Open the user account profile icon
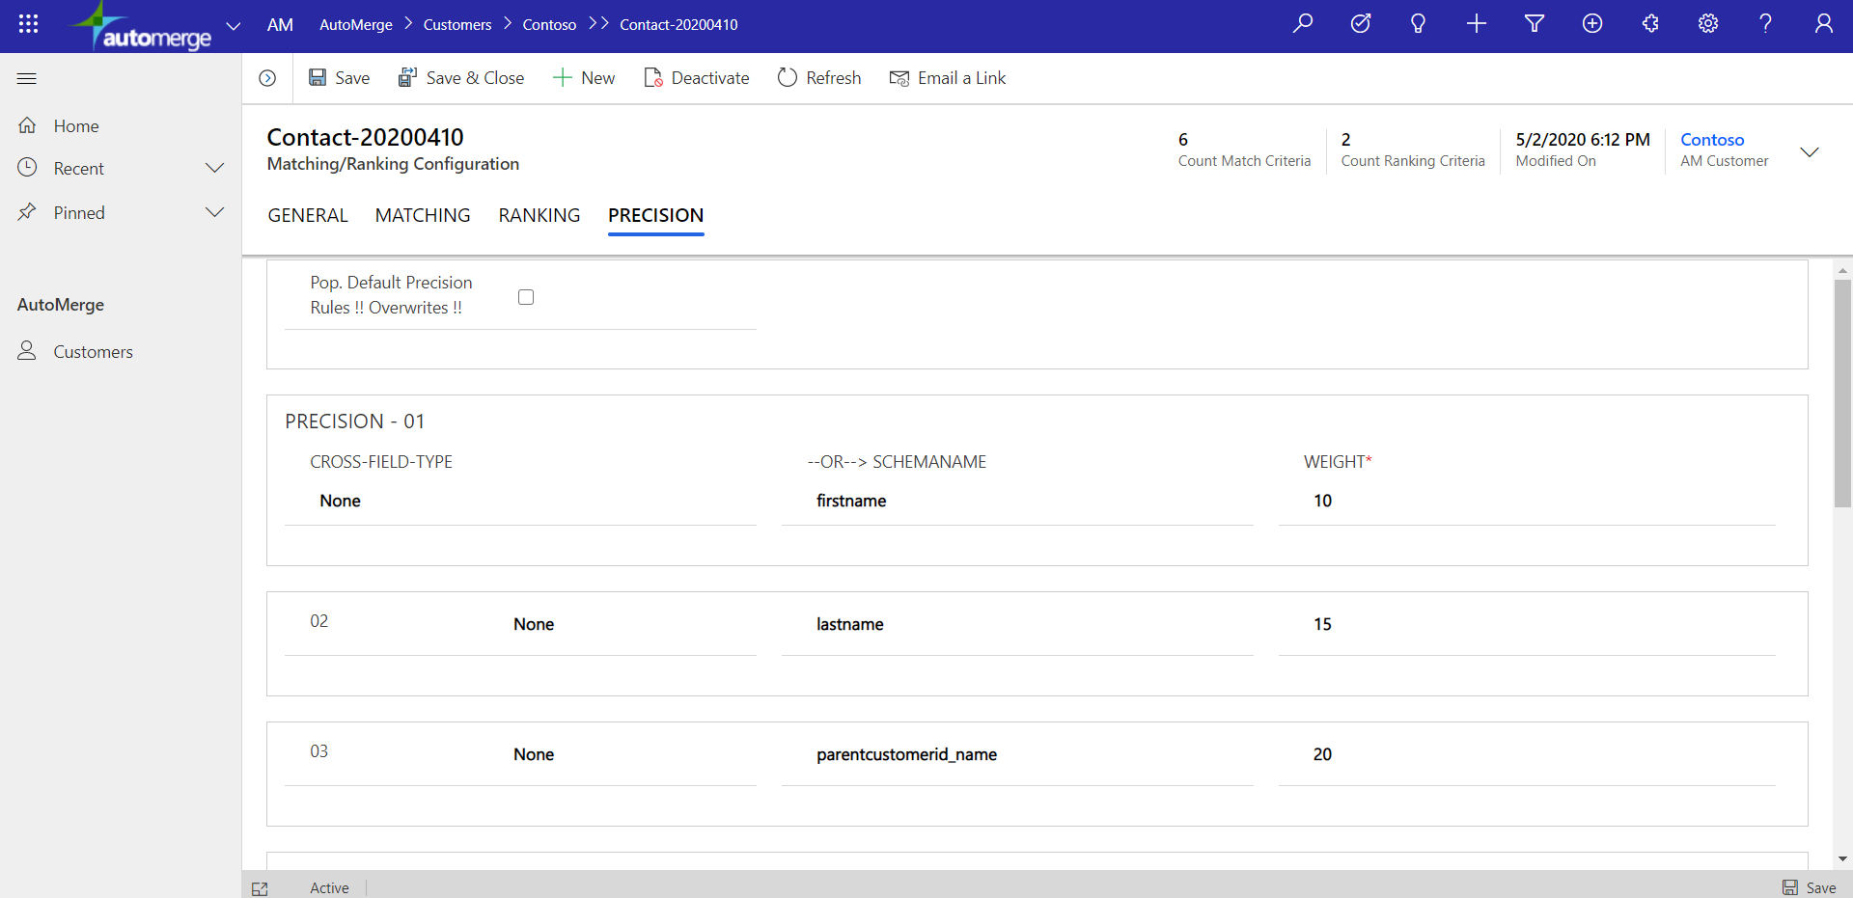The height and width of the screenshot is (898, 1853). pyautogui.click(x=1824, y=24)
